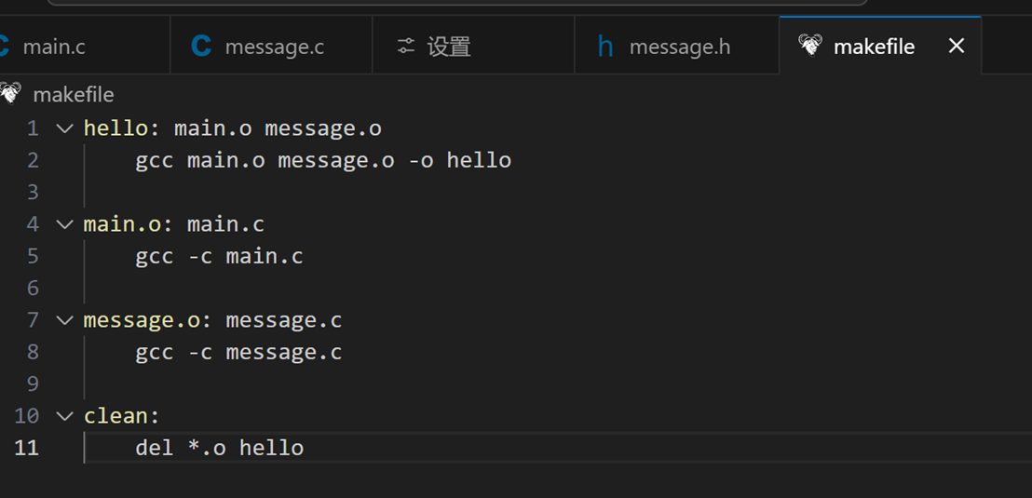Open the message.h tab
Screen dimensions: 1032x498
679,47
